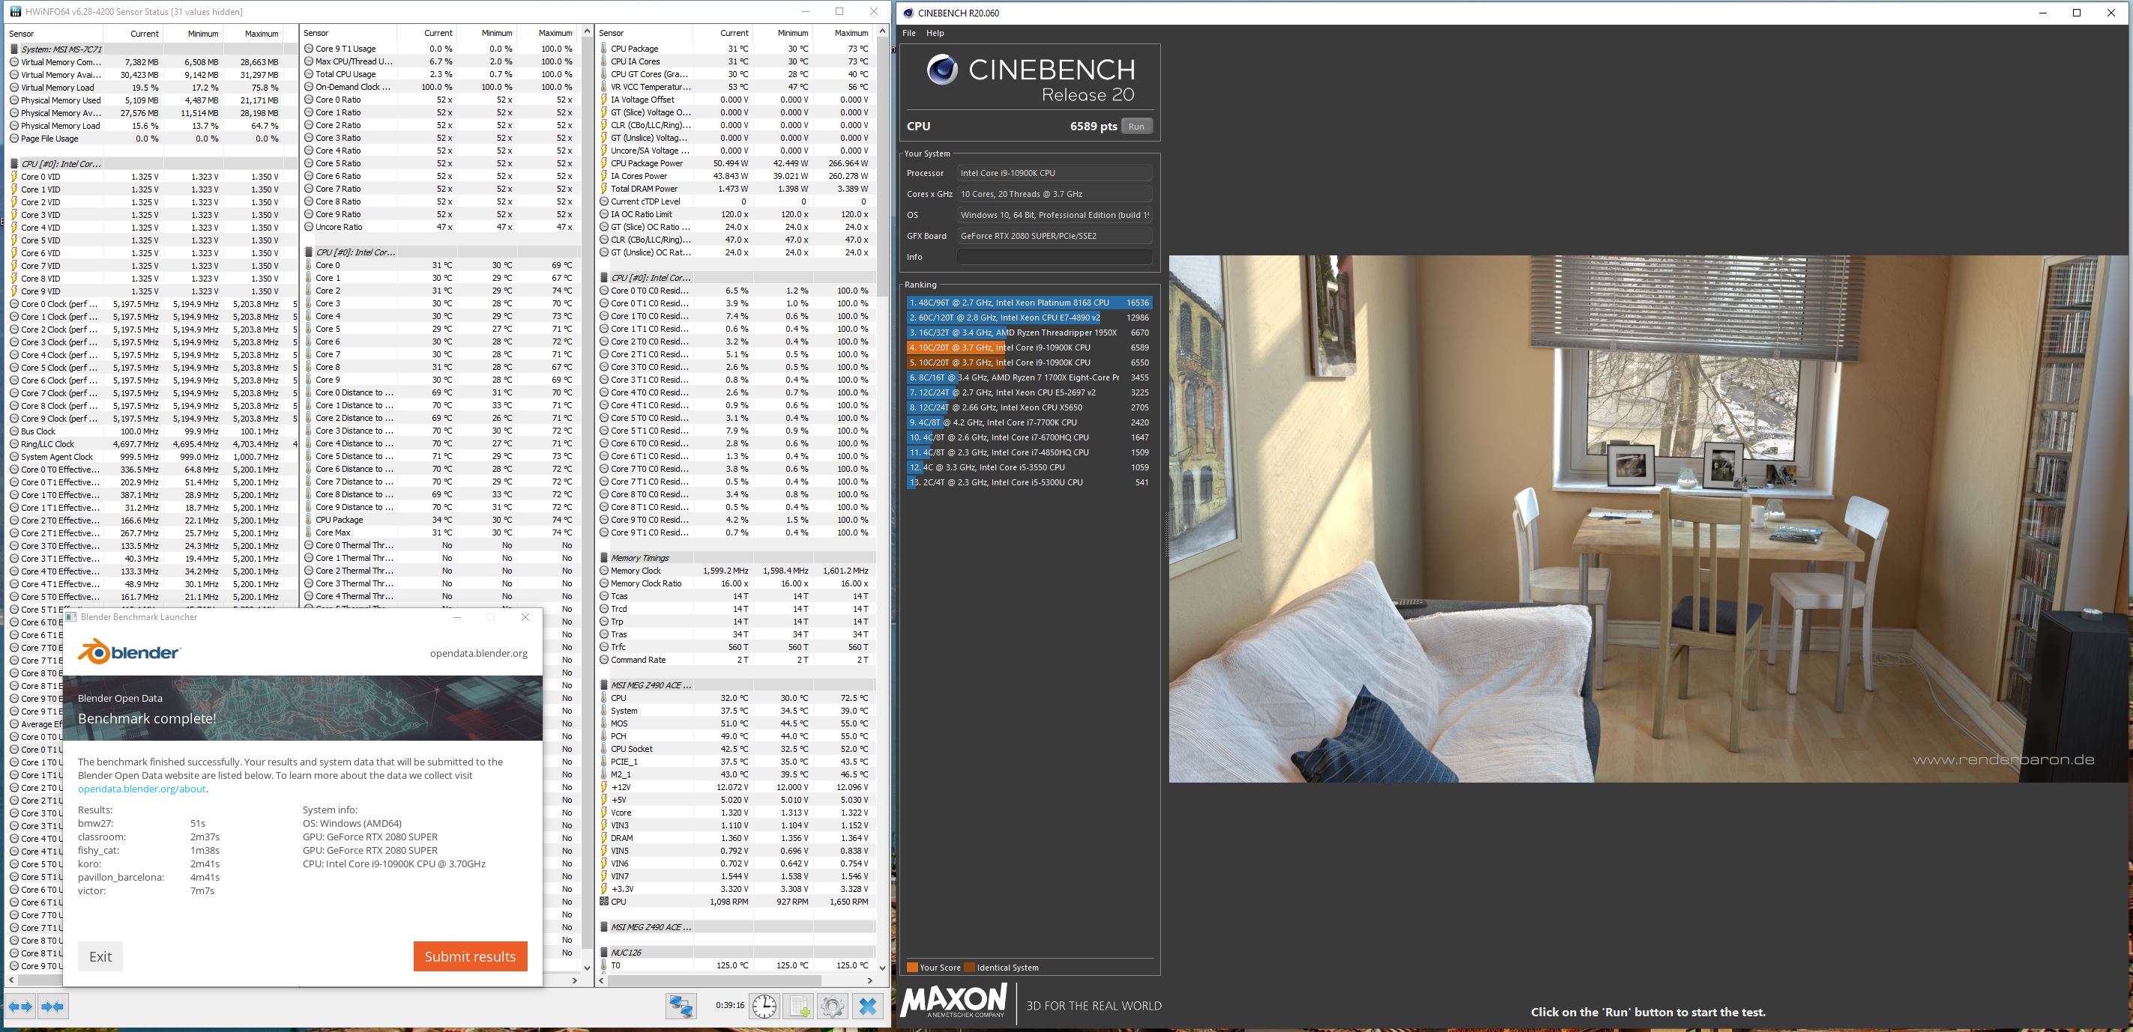Click the expand columns arrows icon
Screen dimensions: 2133x1032
point(21,1007)
